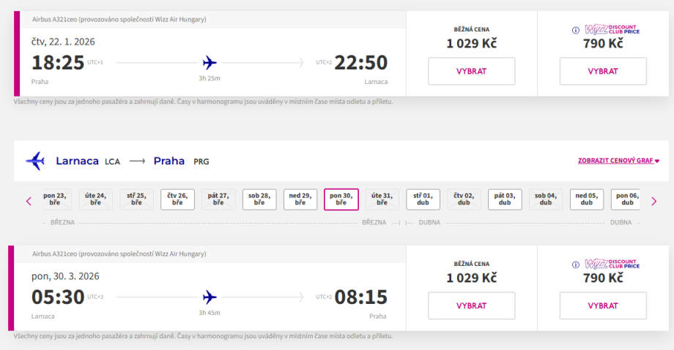
Task: Click the plane icon above the 3h 25m duration
Action: [210, 62]
